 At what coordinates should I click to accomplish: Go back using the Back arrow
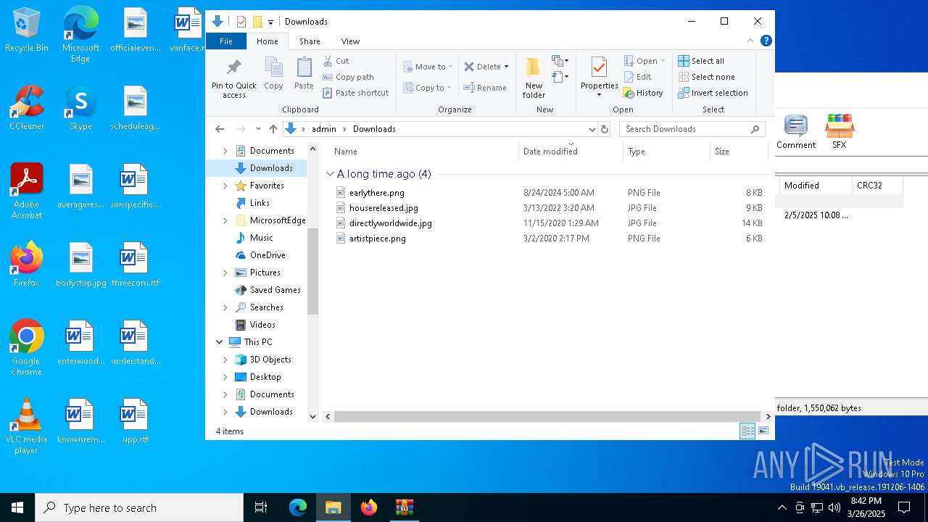point(220,129)
